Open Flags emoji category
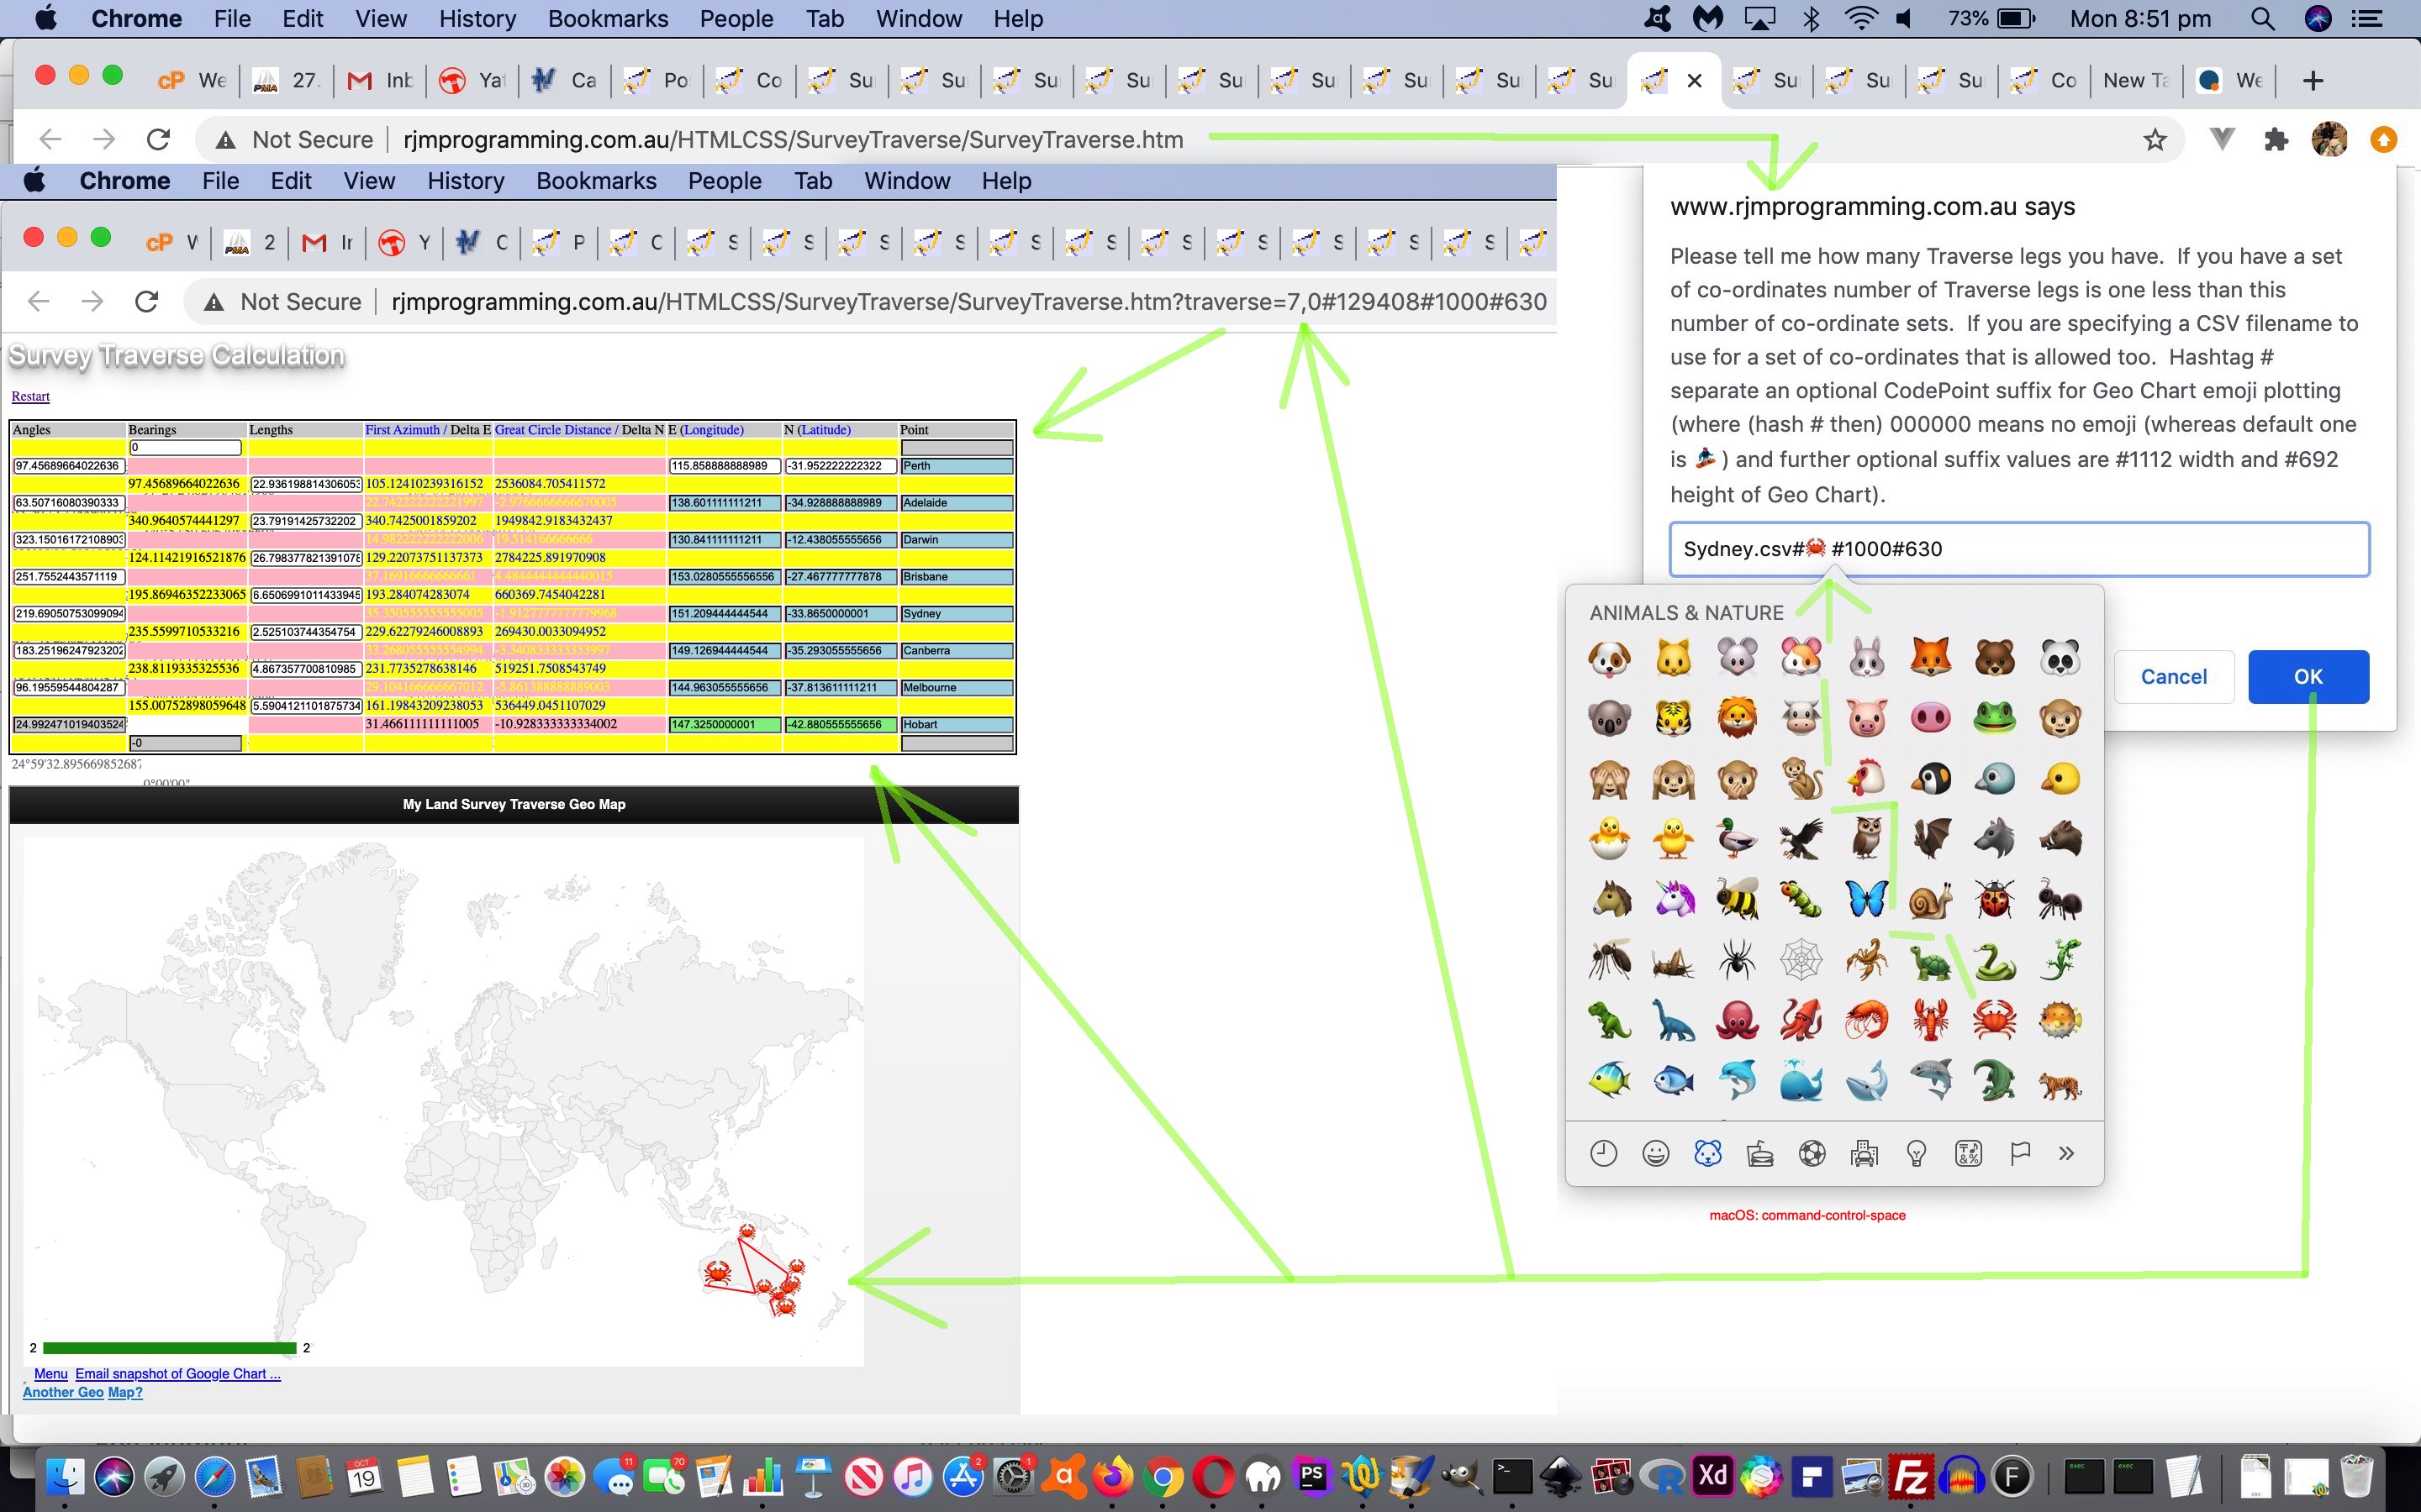Screen dimensions: 2421x1512 (x=2020, y=1154)
